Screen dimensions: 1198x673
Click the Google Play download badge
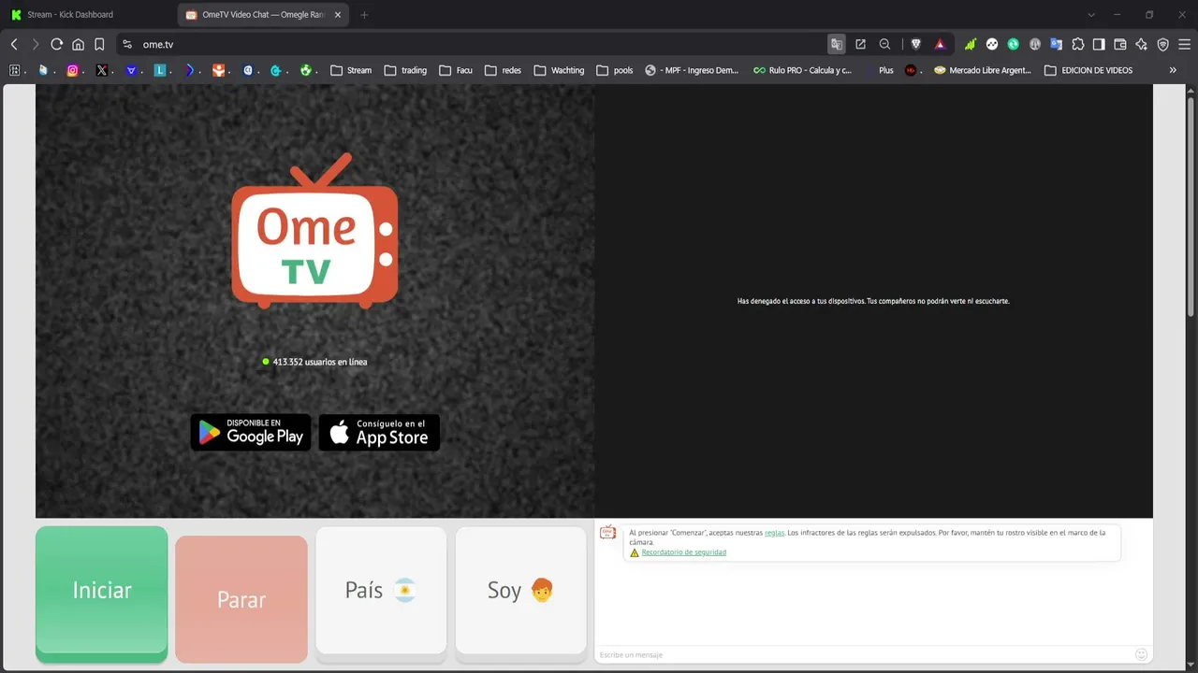coord(251,432)
